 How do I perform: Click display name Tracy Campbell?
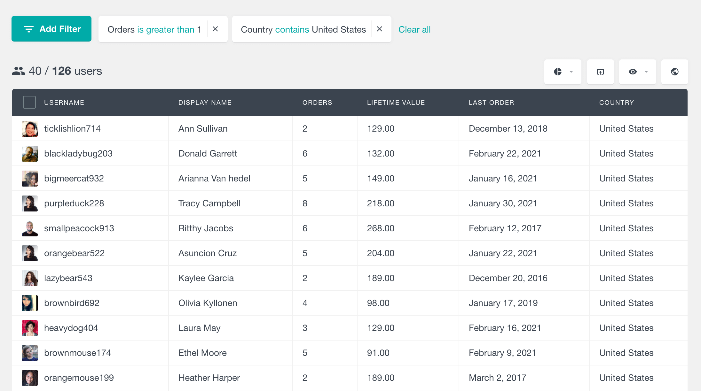click(x=209, y=203)
